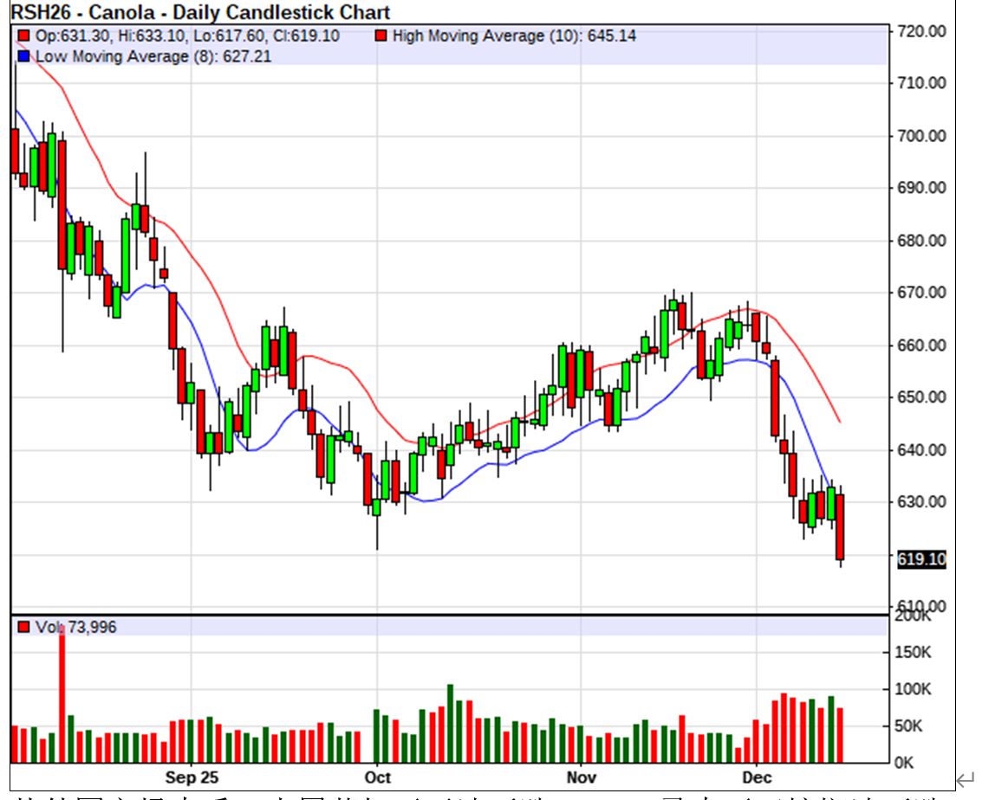Click the 200K volume axis label

click(914, 616)
